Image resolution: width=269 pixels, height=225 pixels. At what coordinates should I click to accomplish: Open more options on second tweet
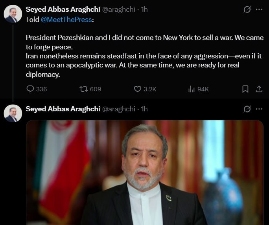(259, 109)
